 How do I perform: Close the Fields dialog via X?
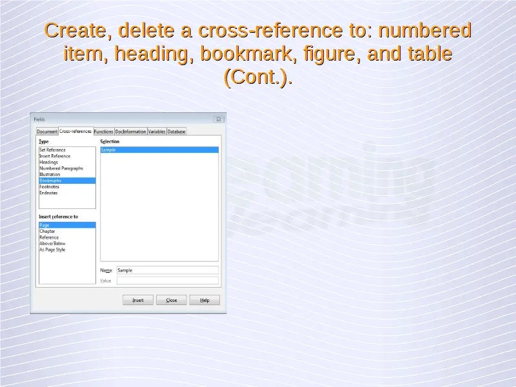coord(219,119)
